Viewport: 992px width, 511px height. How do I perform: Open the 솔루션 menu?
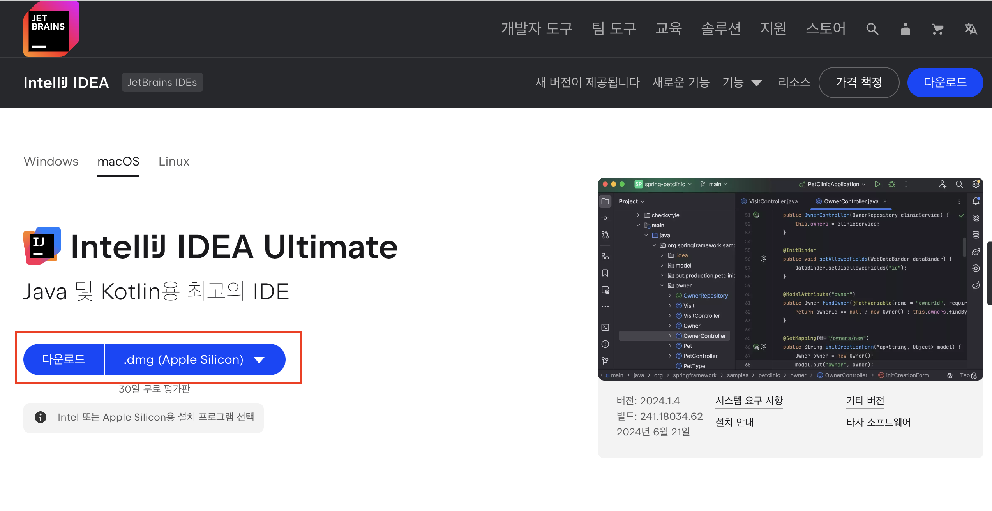[x=721, y=29]
